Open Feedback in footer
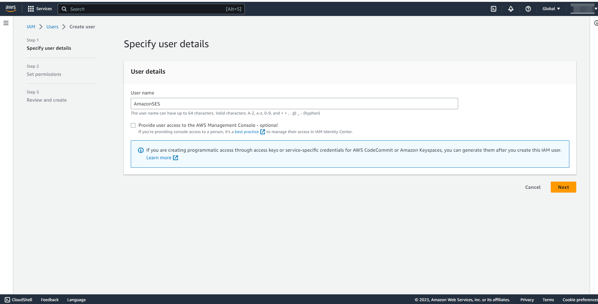Viewport: 598px width, 304px height. tap(50, 300)
